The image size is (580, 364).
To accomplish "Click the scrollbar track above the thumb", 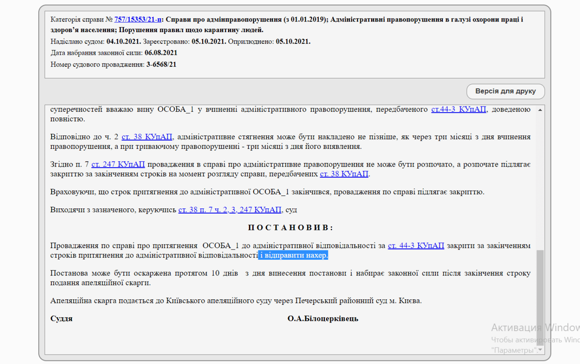I will click(x=540, y=176).
